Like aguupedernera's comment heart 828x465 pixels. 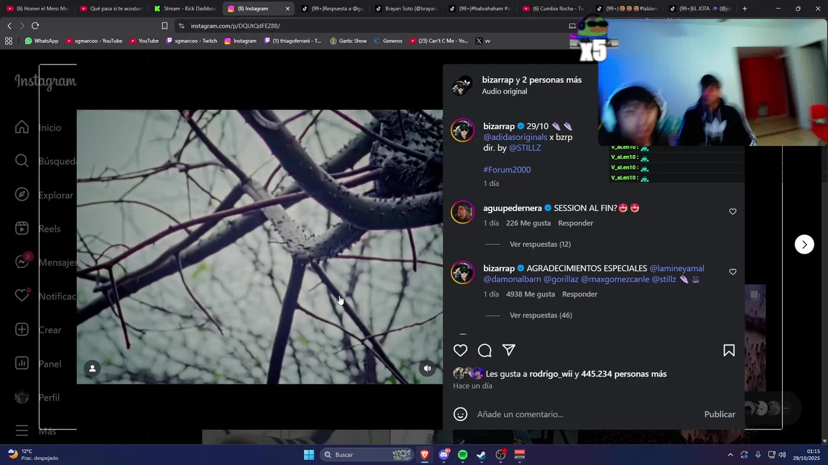pyautogui.click(x=733, y=211)
